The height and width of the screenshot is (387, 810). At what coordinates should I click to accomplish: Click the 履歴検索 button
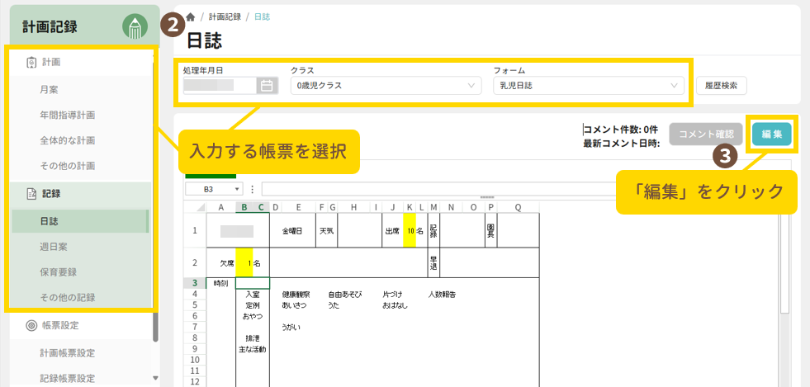[x=722, y=85]
